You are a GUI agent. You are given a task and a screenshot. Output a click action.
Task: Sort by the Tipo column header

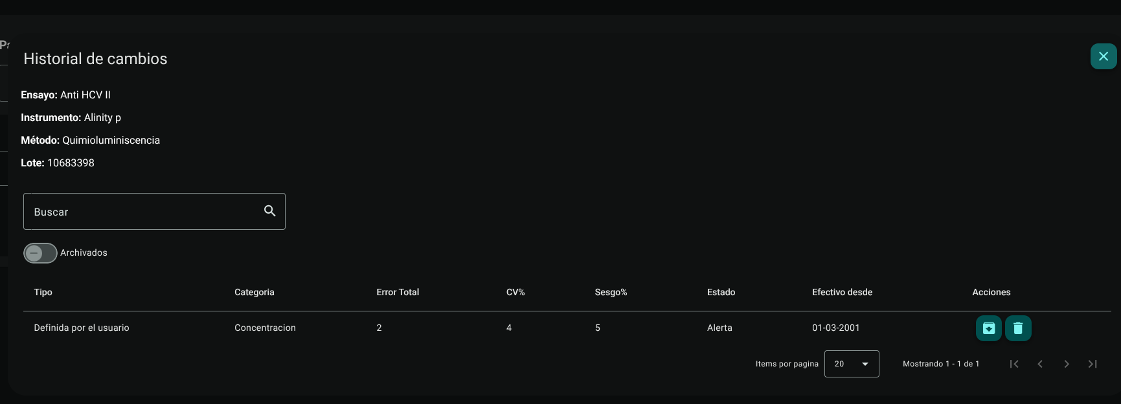pyautogui.click(x=43, y=292)
